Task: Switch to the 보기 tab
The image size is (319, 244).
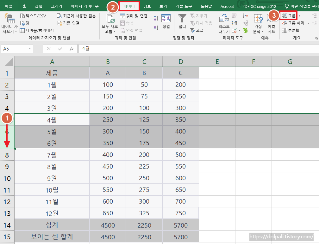Action: pos(163,6)
